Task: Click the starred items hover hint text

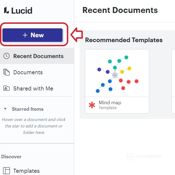Action: (34, 126)
